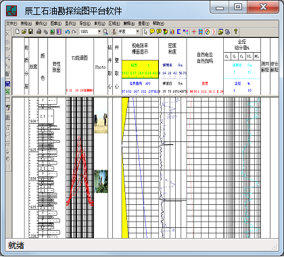Open help via question mark icon
The width and height of the screenshot is (284, 257).
coord(235,31)
